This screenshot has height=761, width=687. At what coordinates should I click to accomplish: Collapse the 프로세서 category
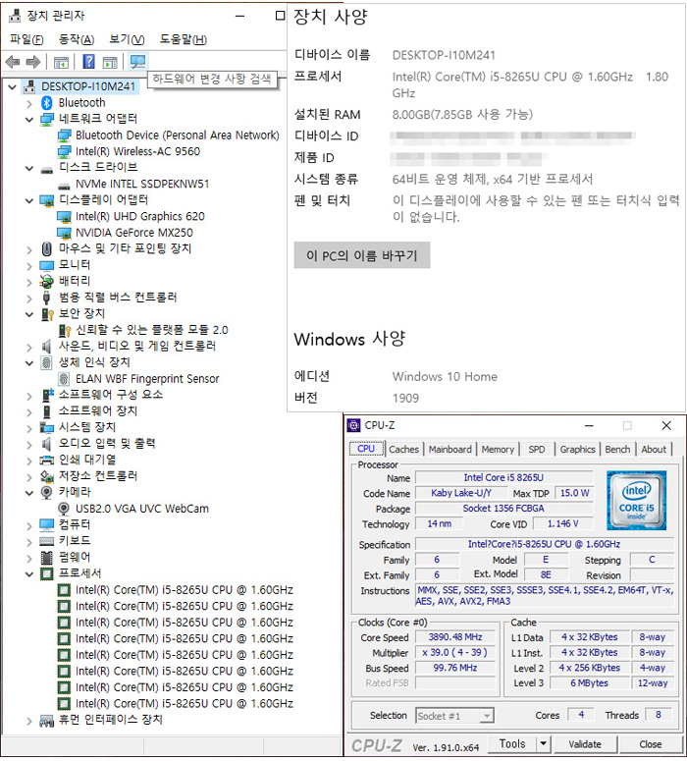tap(29, 574)
